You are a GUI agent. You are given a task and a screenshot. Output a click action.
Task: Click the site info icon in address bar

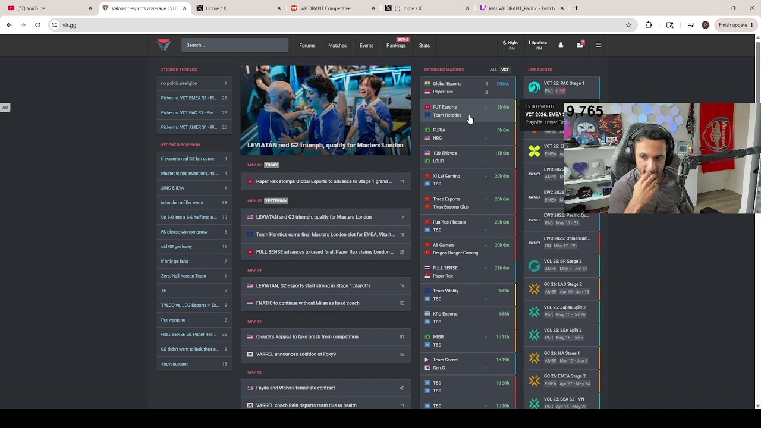coord(54,25)
